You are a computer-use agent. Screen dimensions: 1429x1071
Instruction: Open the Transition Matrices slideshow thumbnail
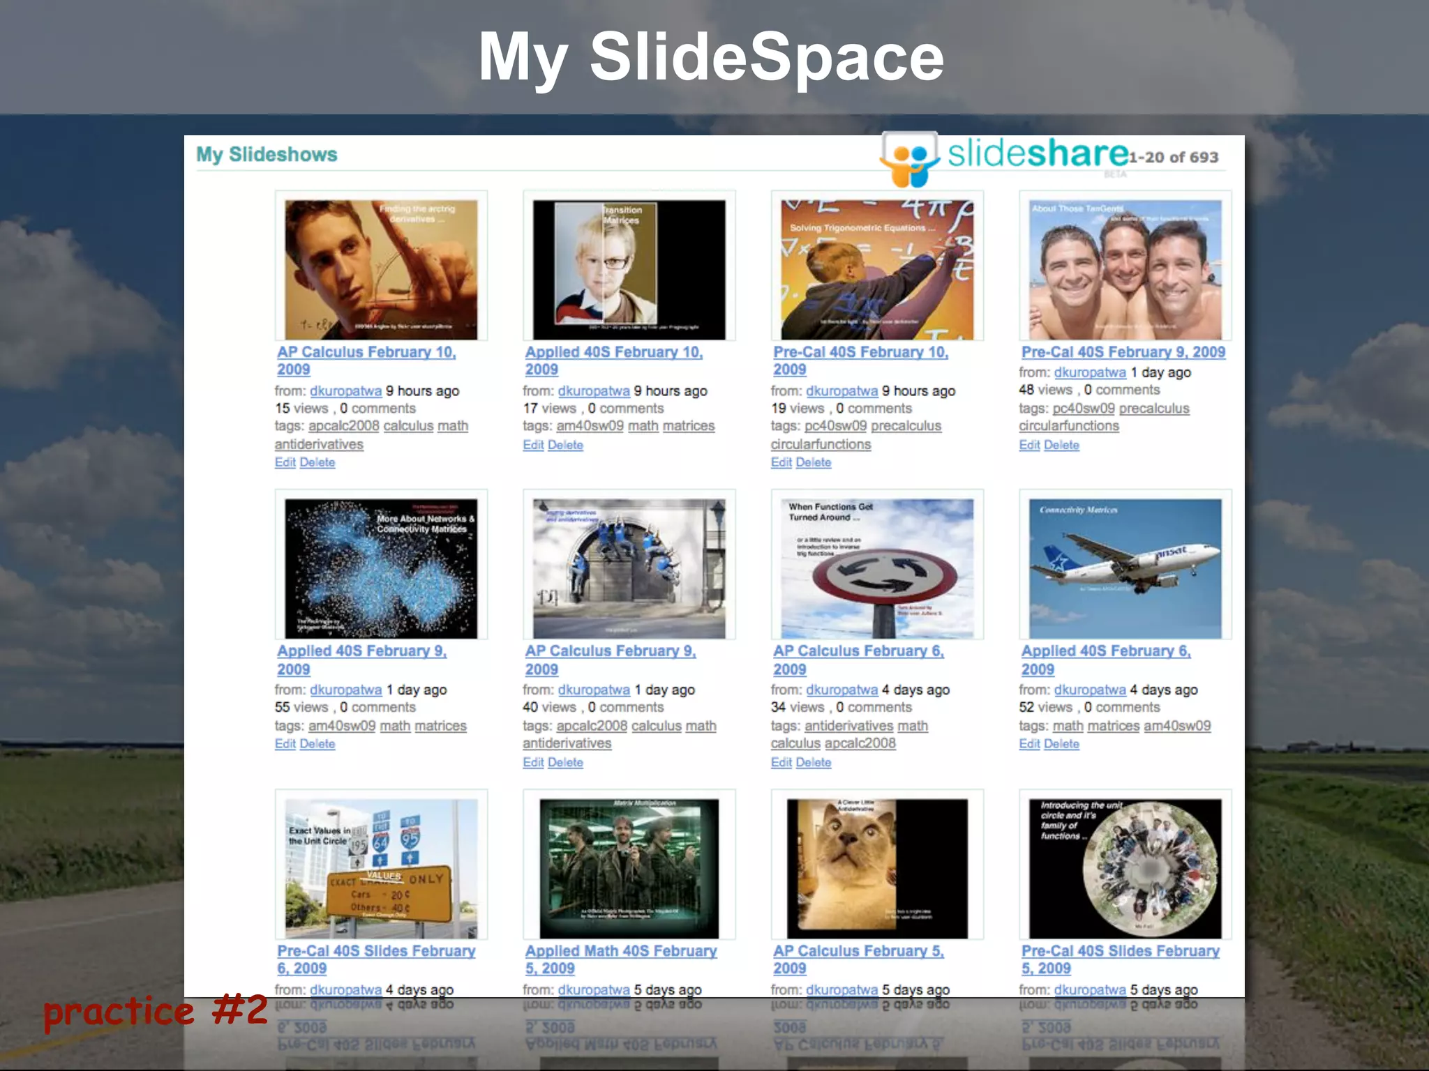tap(629, 269)
